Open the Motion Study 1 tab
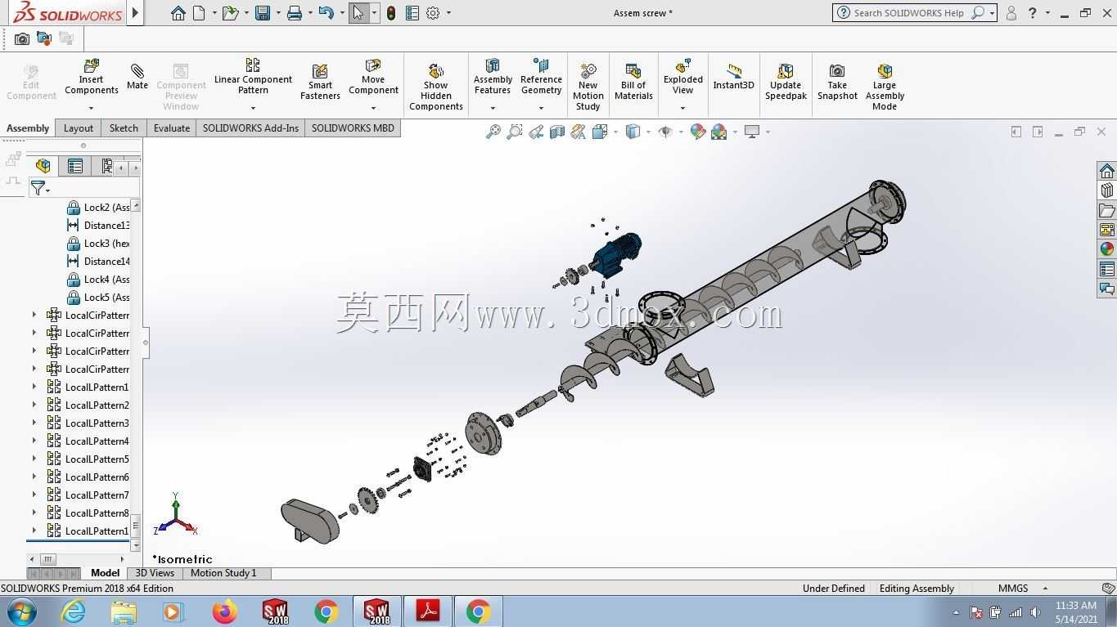The image size is (1117, 627). pyautogui.click(x=223, y=573)
